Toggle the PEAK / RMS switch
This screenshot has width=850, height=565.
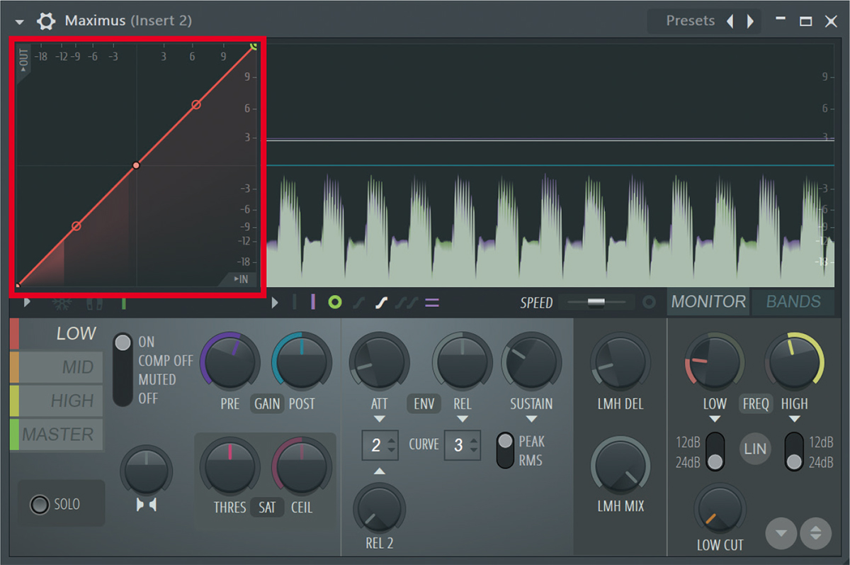pyautogui.click(x=505, y=450)
